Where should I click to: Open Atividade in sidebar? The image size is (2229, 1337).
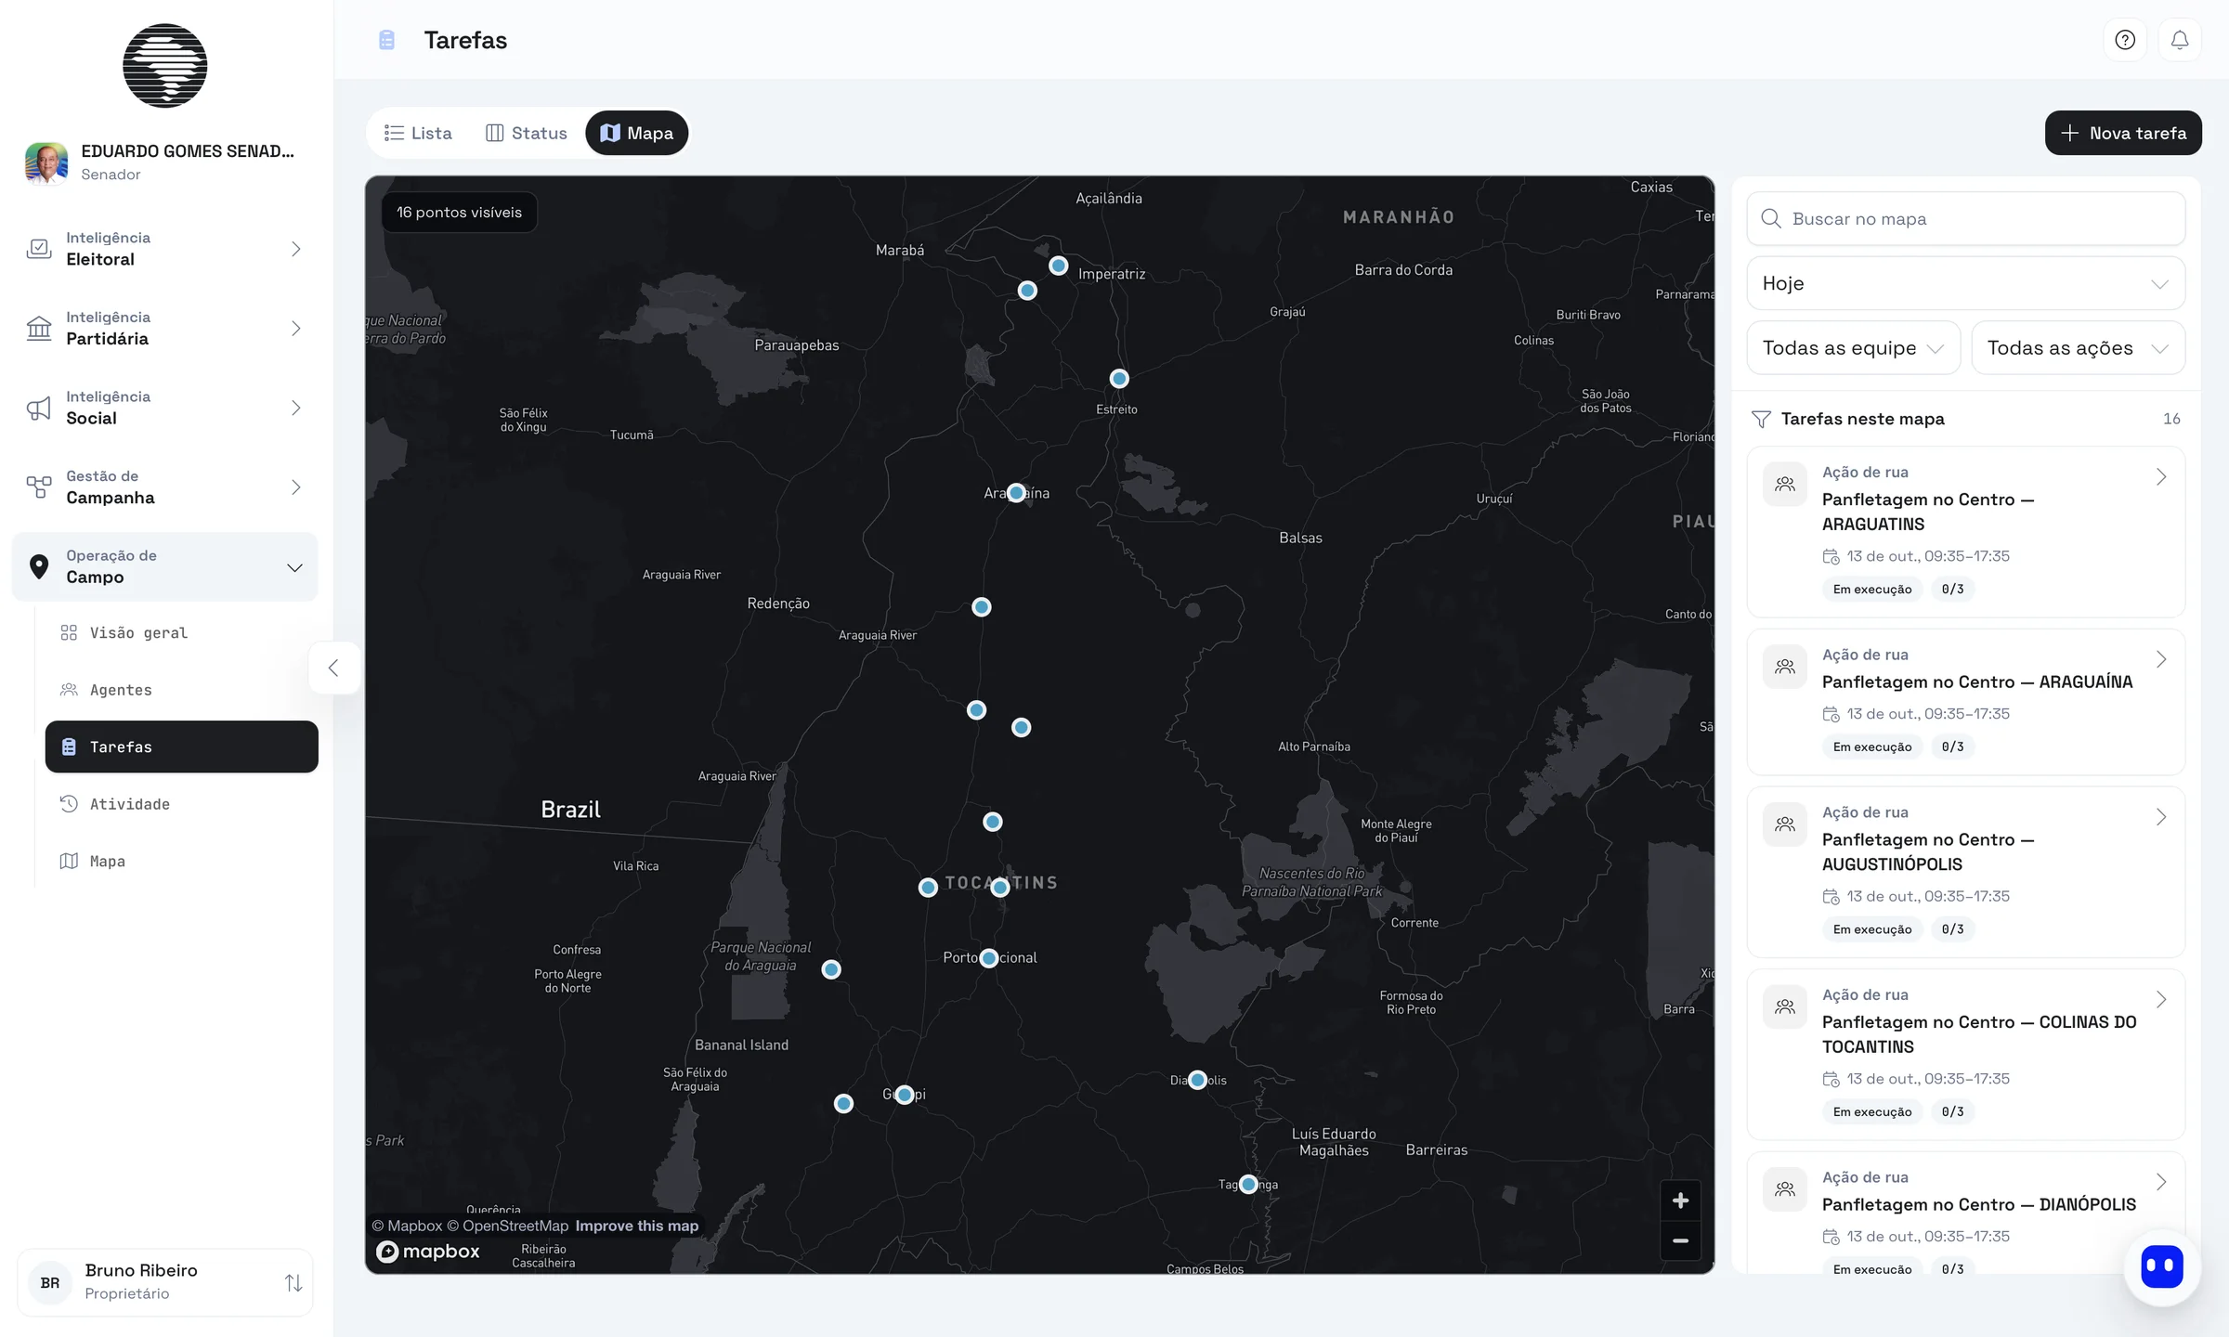click(181, 804)
